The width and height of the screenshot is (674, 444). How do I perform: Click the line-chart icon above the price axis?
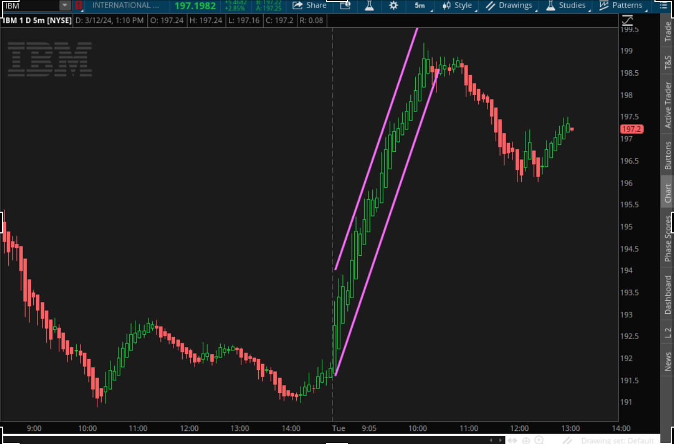tap(627, 21)
